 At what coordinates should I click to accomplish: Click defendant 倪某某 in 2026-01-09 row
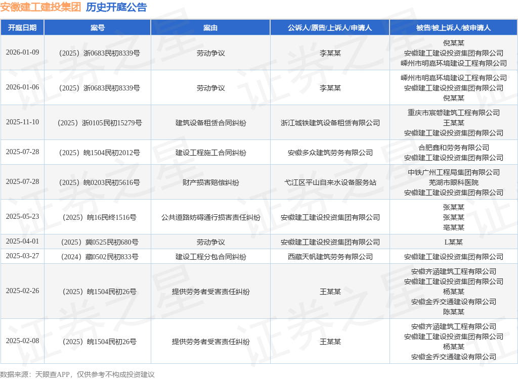click(454, 43)
